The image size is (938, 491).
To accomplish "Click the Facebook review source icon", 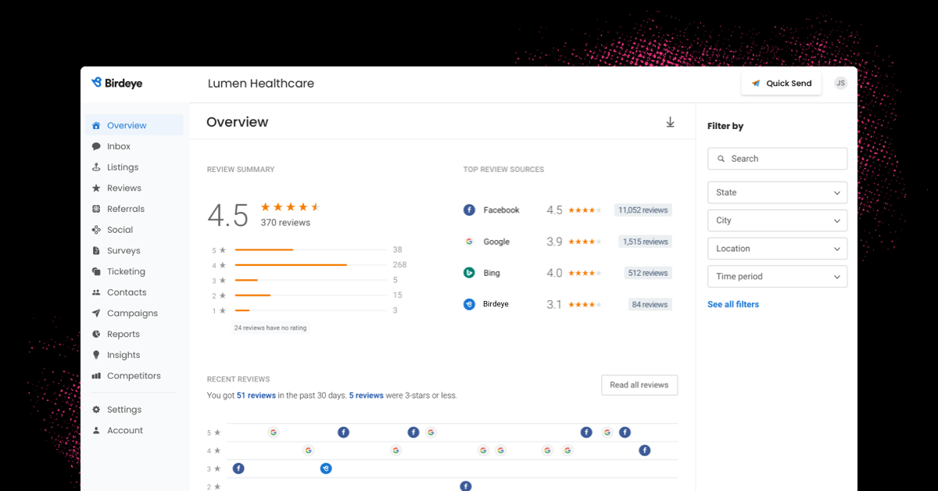I will click(469, 210).
